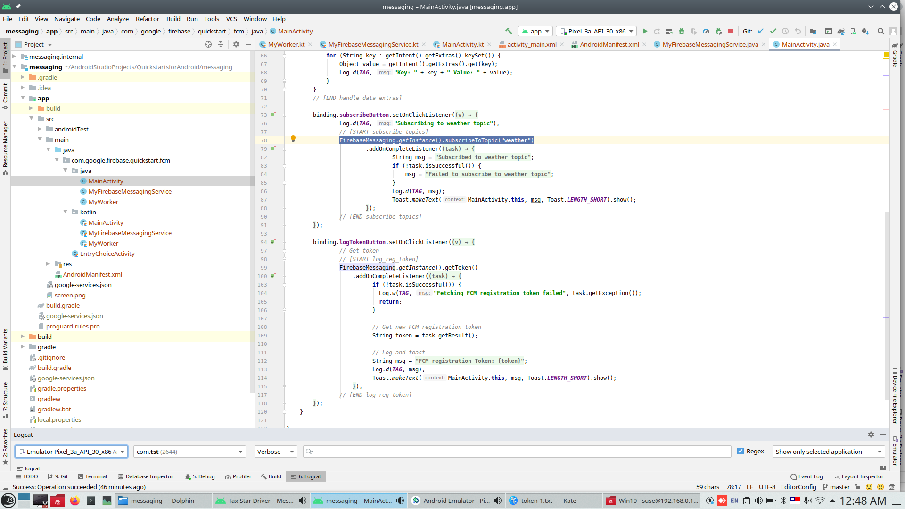Click the green Run app button
This screenshot has height=509, width=905.
645,32
